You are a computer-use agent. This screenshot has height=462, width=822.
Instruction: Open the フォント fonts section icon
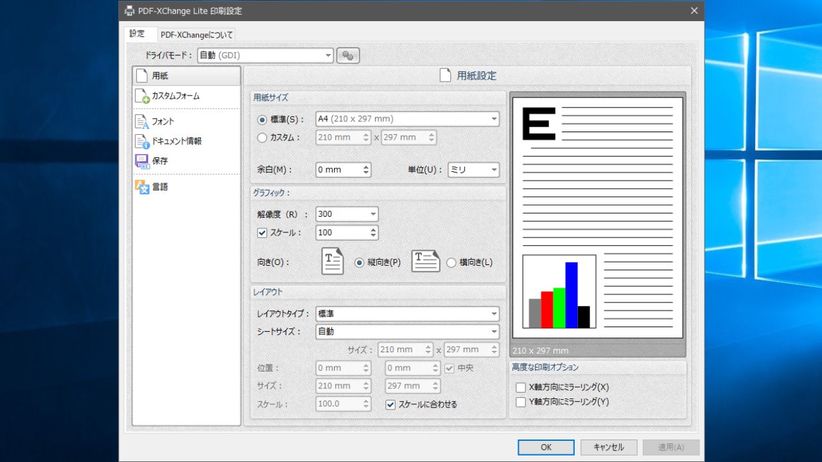[x=142, y=121]
